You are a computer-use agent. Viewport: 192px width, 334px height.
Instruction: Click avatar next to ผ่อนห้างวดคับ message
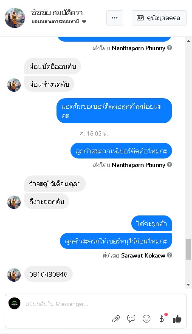tap(14, 85)
